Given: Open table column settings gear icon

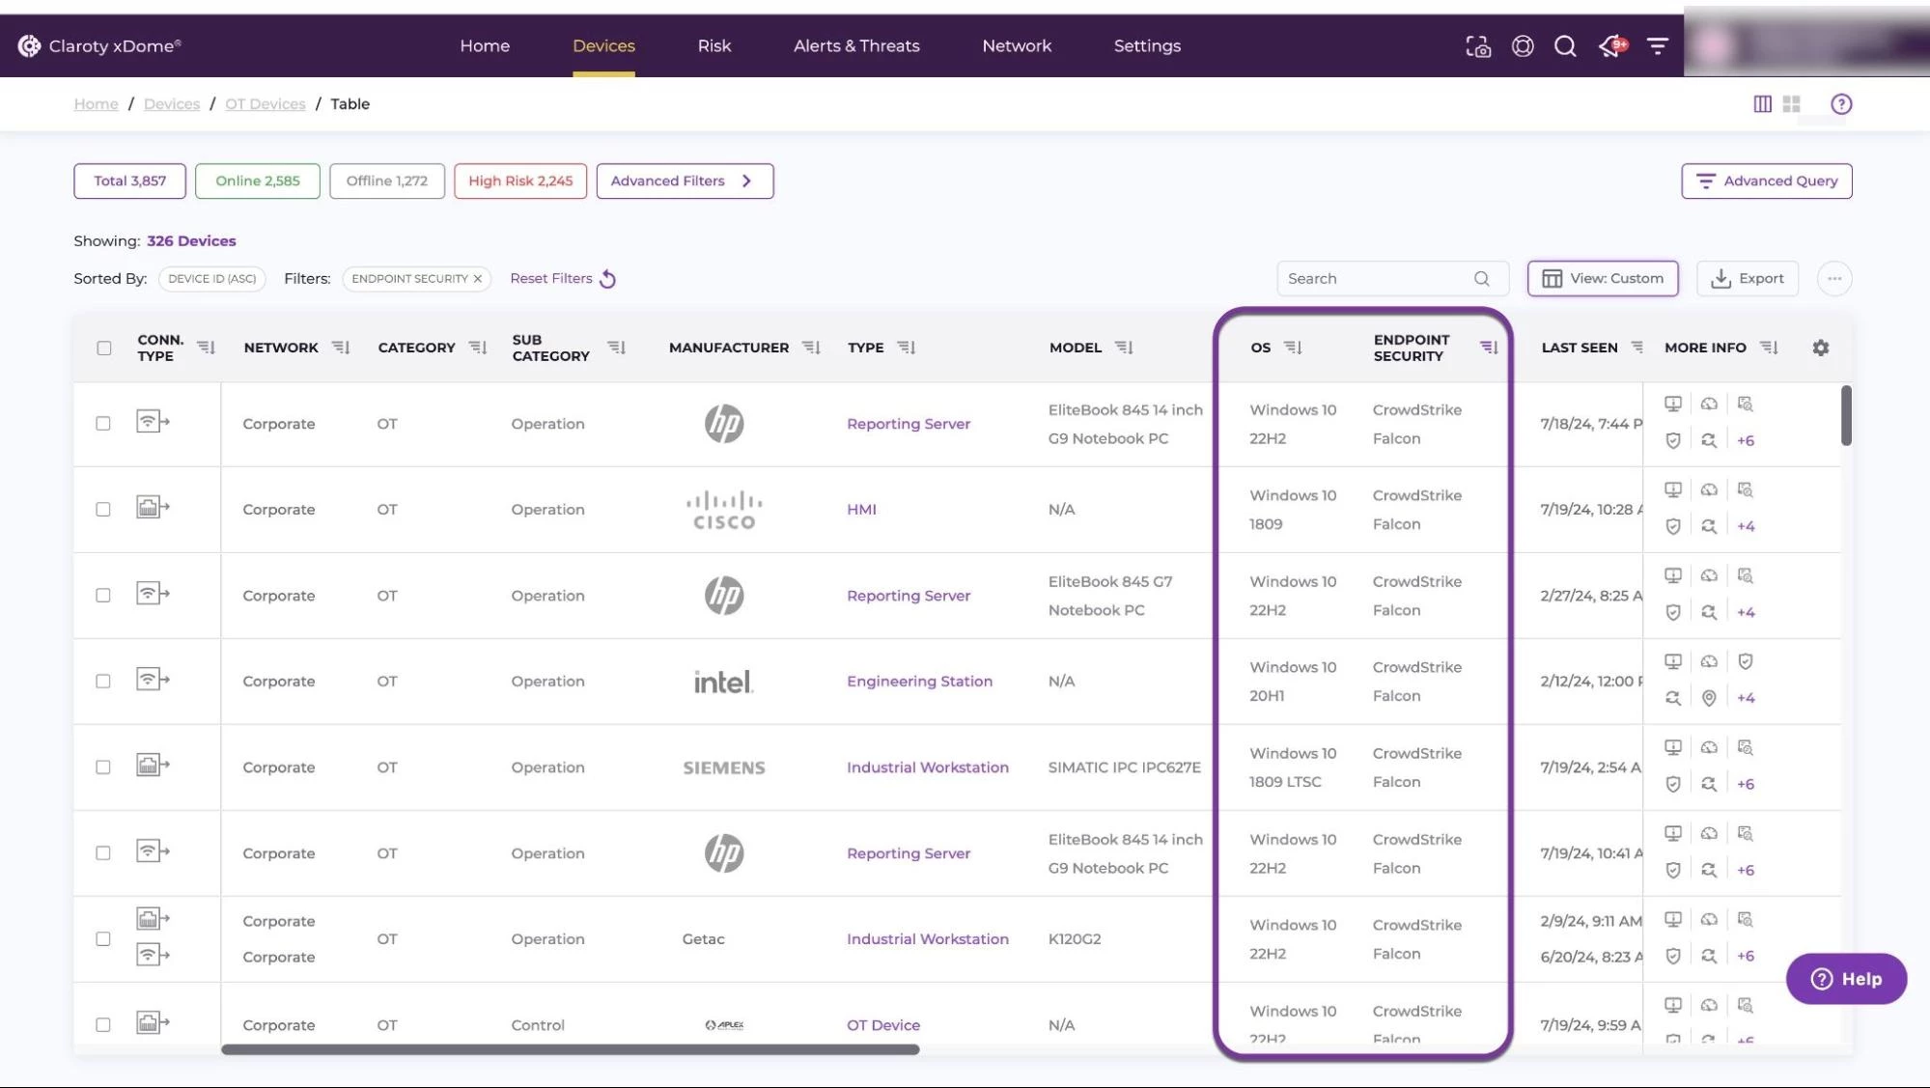Looking at the screenshot, I should [x=1820, y=348].
